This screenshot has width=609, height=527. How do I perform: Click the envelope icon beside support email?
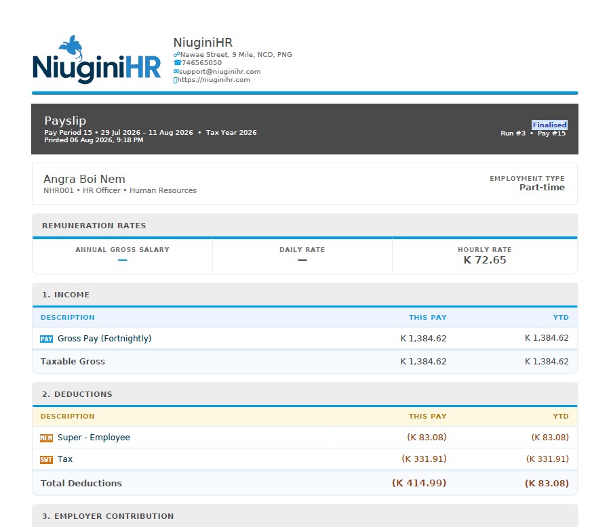coord(176,71)
